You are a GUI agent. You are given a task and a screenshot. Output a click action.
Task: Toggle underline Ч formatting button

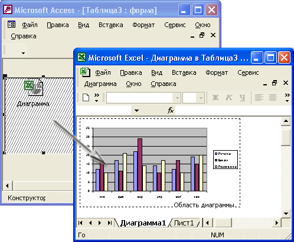pos(242,98)
